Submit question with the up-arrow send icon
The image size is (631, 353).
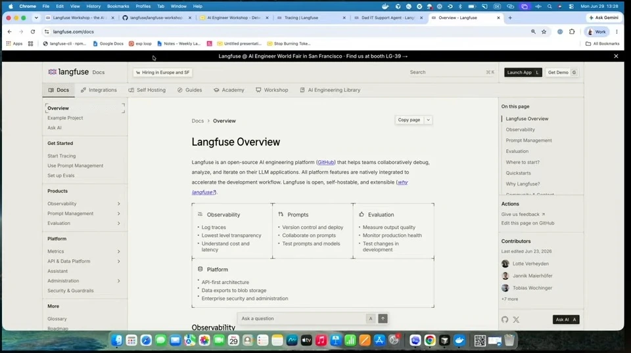coord(383,318)
